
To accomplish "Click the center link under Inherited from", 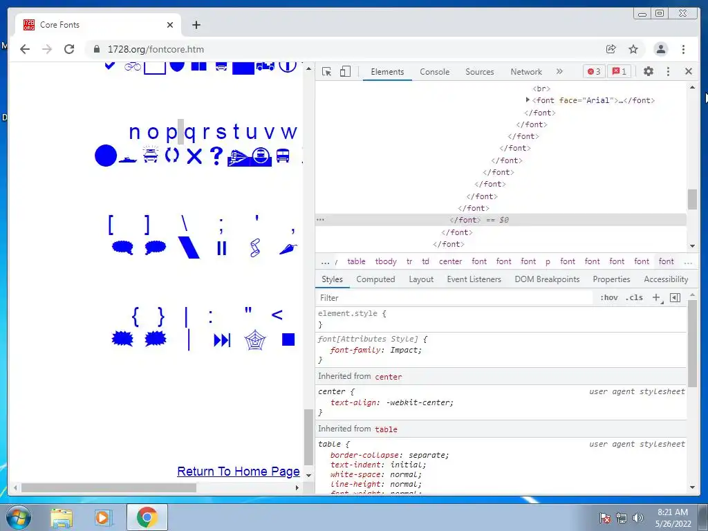I will click(388, 377).
